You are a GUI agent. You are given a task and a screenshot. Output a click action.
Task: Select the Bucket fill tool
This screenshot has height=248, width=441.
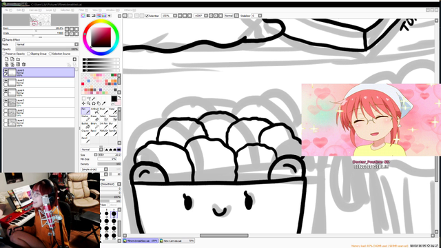click(85, 125)
